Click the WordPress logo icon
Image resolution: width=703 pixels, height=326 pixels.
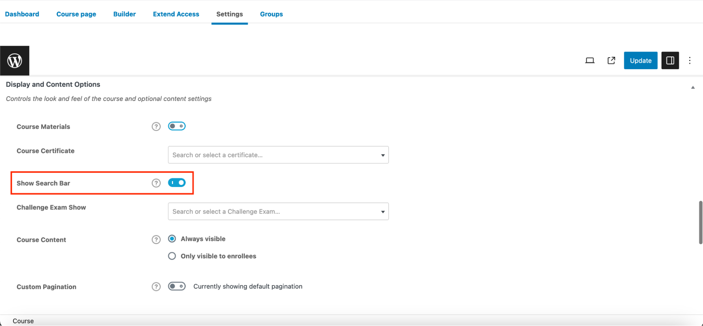click(15, 61)
